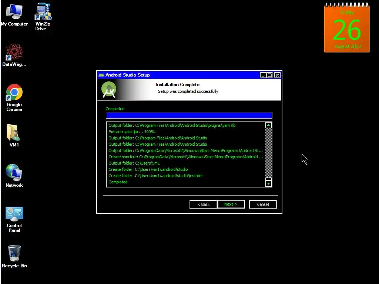Click Cancel in the setup dialog
This screenshot has width=379, height=284.
coord(263,204)
